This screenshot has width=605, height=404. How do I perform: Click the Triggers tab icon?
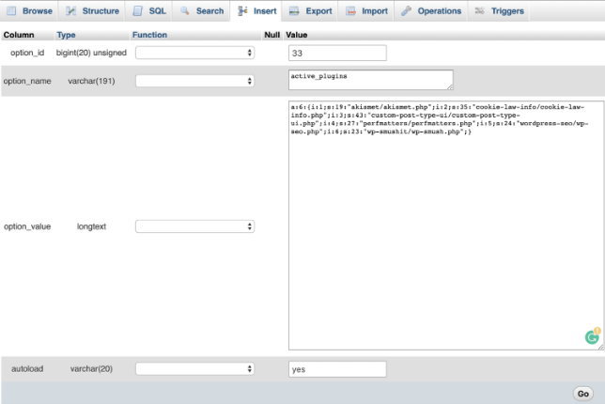coord(480,11)
